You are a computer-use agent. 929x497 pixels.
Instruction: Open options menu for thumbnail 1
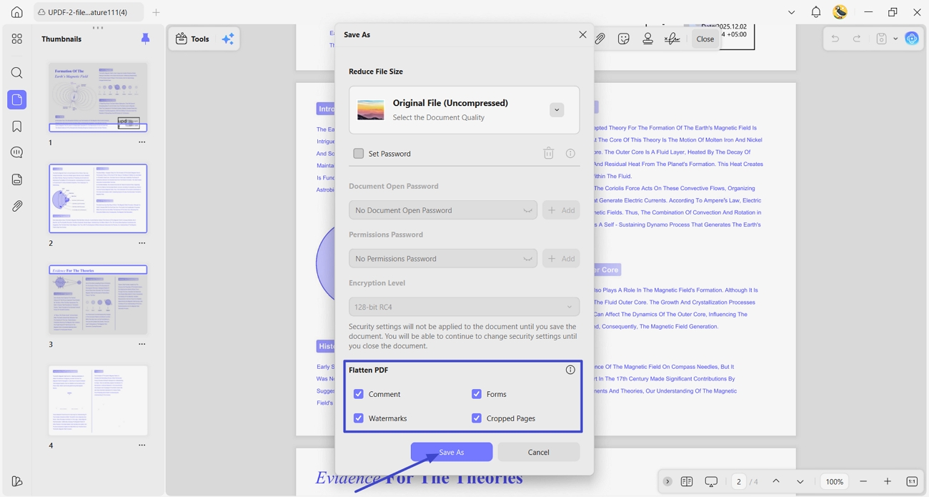[141, 142]
